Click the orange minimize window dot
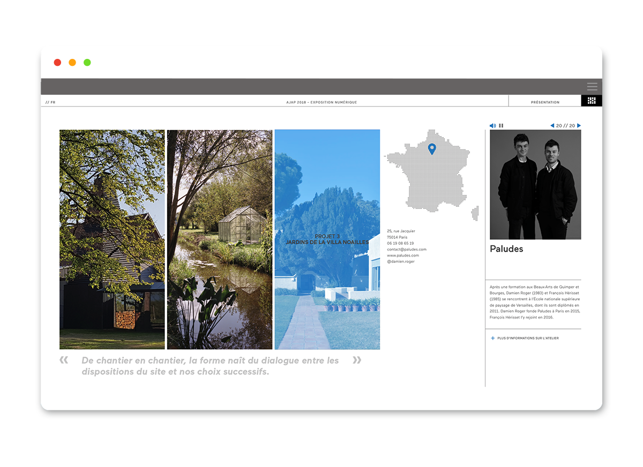The image size is (643, 467). click(72, 63)
